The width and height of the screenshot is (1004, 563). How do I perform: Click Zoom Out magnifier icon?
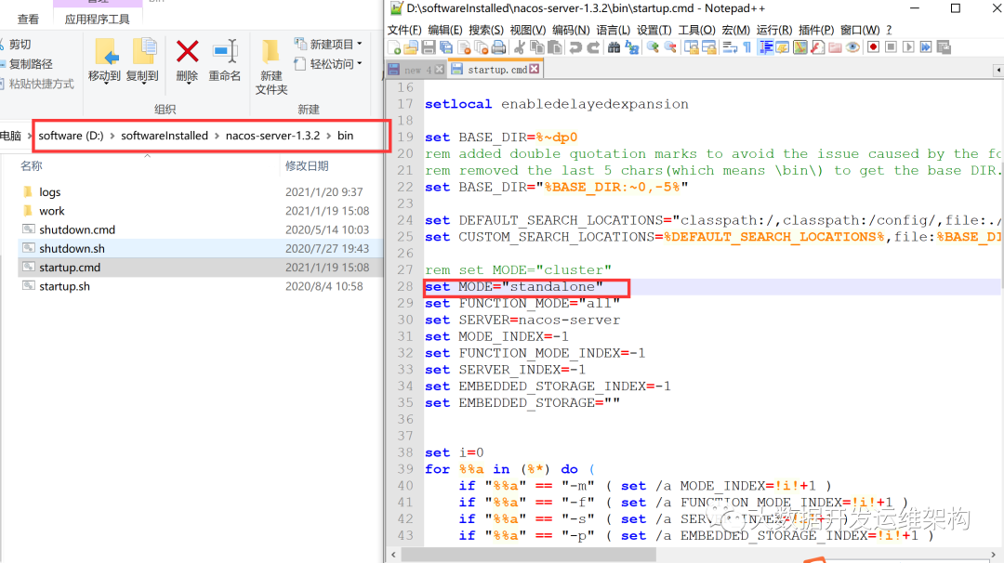coord(669,47)
